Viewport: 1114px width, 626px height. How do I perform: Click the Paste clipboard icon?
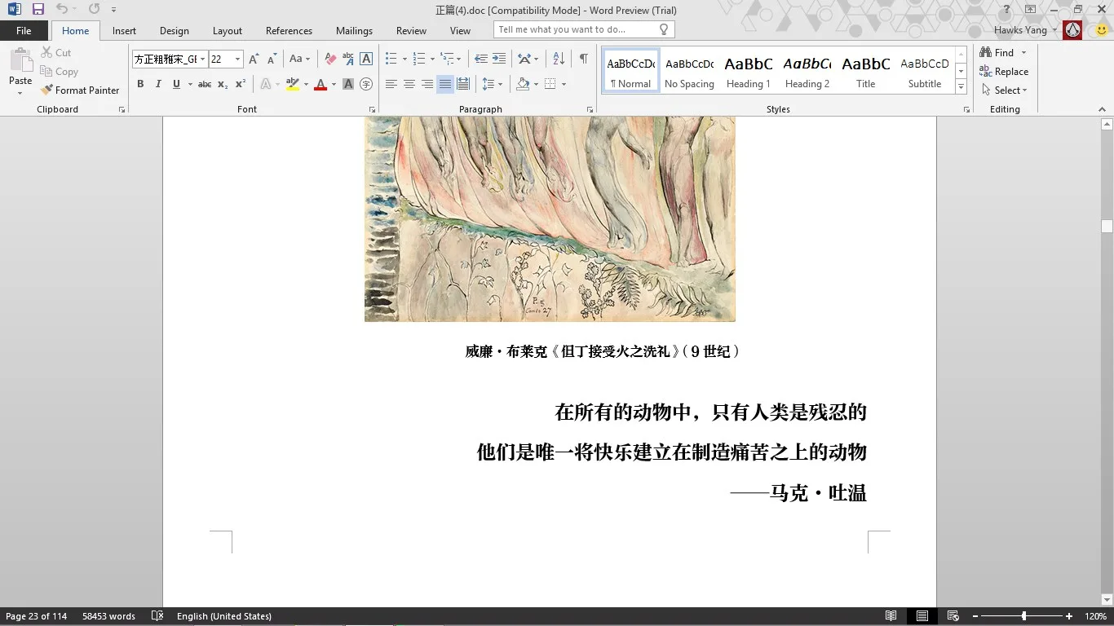point(20,61)
